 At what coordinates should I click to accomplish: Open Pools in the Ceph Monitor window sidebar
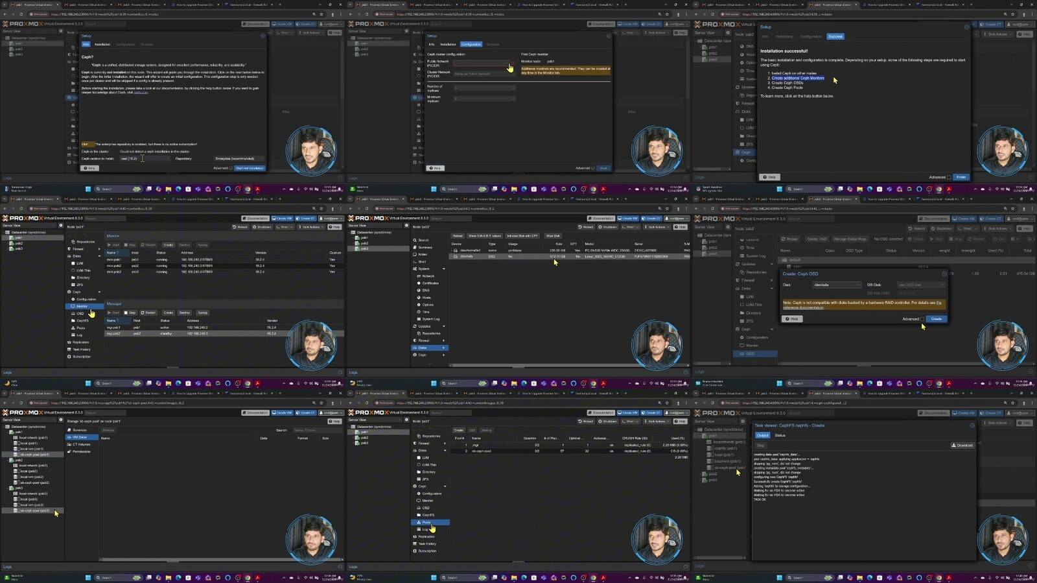pos(80,327)
